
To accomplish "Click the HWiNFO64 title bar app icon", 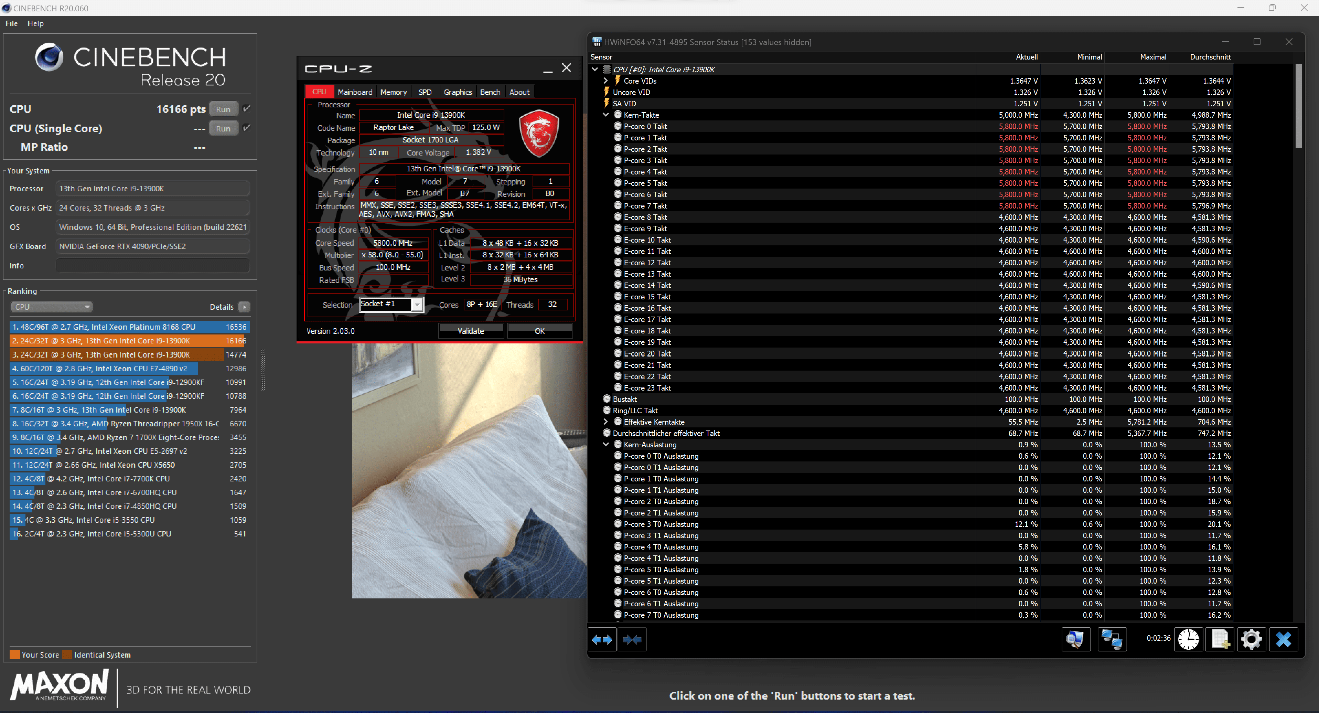I will [597, 42].
